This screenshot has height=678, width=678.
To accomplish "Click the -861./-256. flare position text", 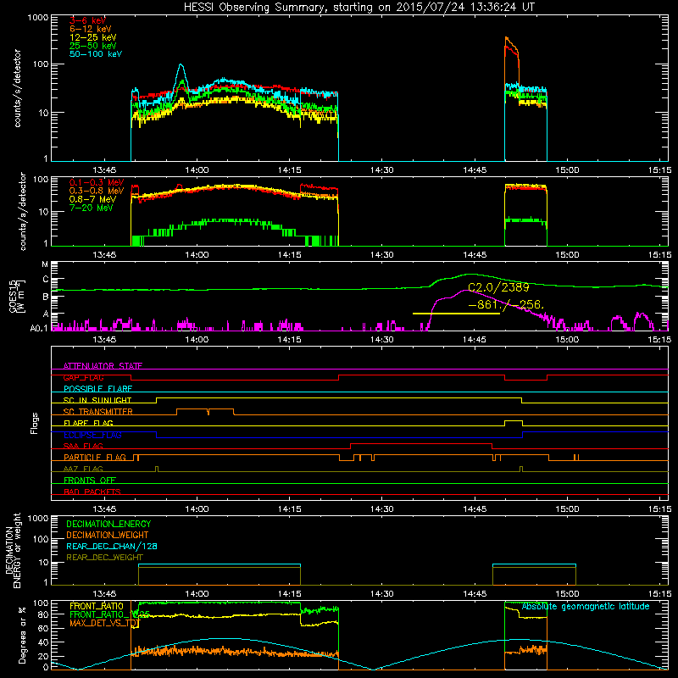I will (x=506, y=305).
